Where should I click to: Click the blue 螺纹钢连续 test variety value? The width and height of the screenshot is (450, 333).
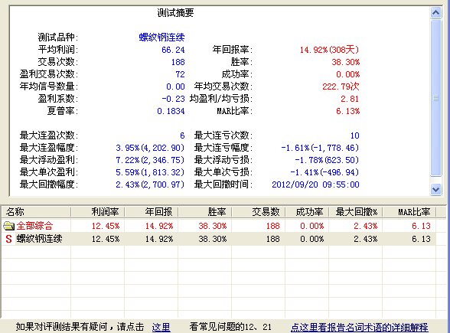click(x=161, y=38)
